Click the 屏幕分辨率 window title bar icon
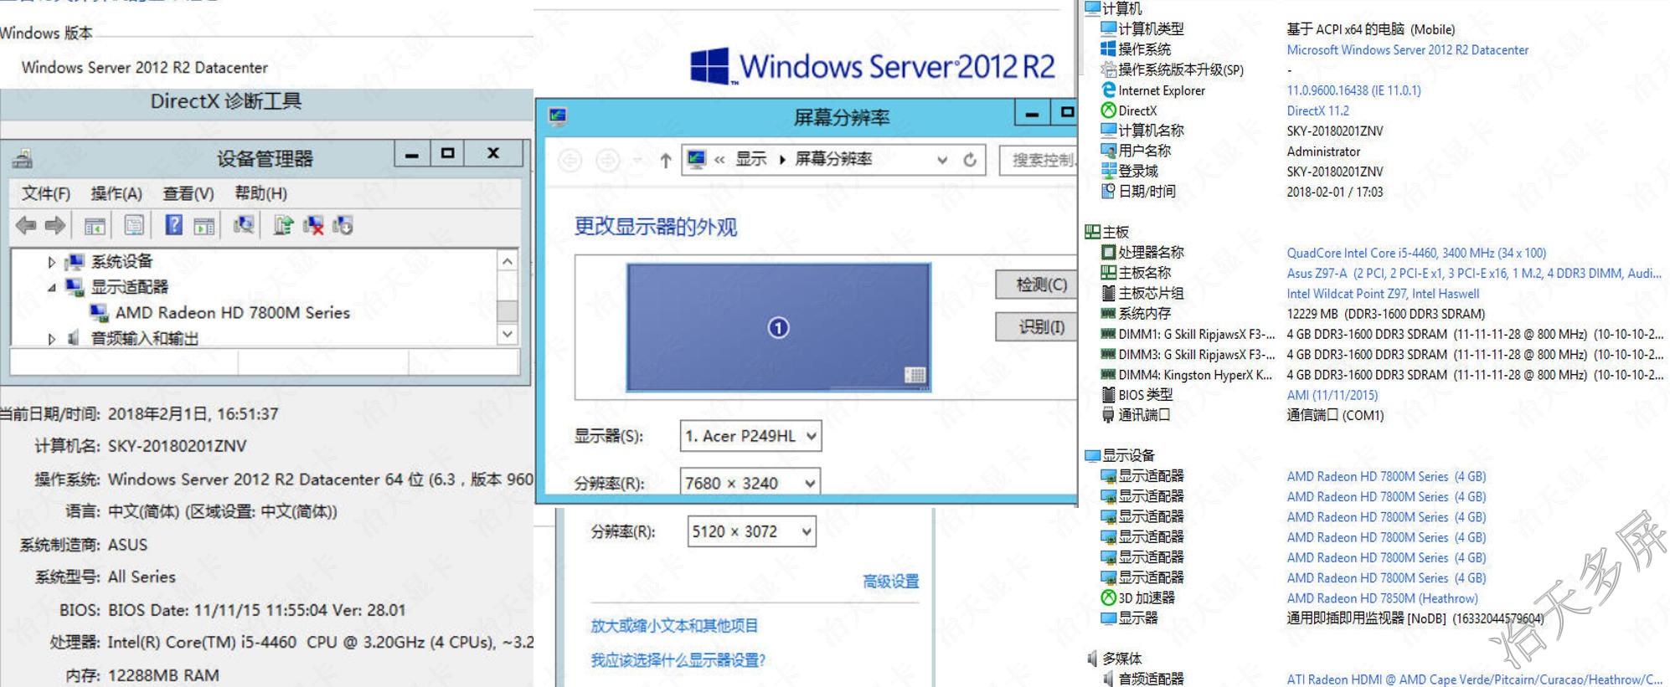 click(x=558, y=116)
